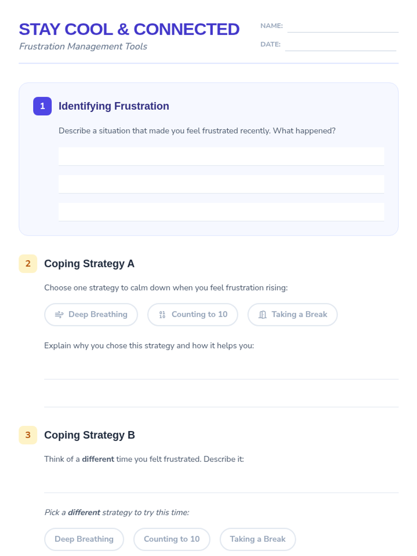This screenshot has width=417, height=556.
Task: Click second answer line in section 1
Action: [x=221, y=184]
